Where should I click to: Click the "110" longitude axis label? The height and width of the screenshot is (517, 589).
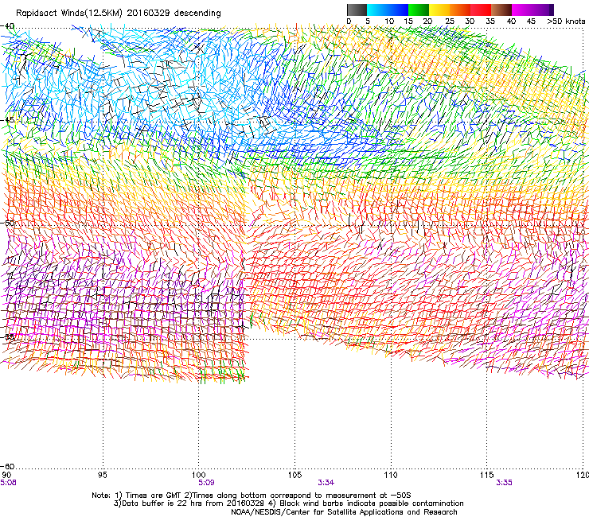(391, 475)
